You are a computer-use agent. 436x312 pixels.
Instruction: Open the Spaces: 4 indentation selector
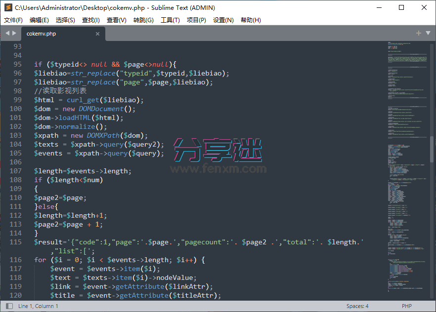(357, 306)
